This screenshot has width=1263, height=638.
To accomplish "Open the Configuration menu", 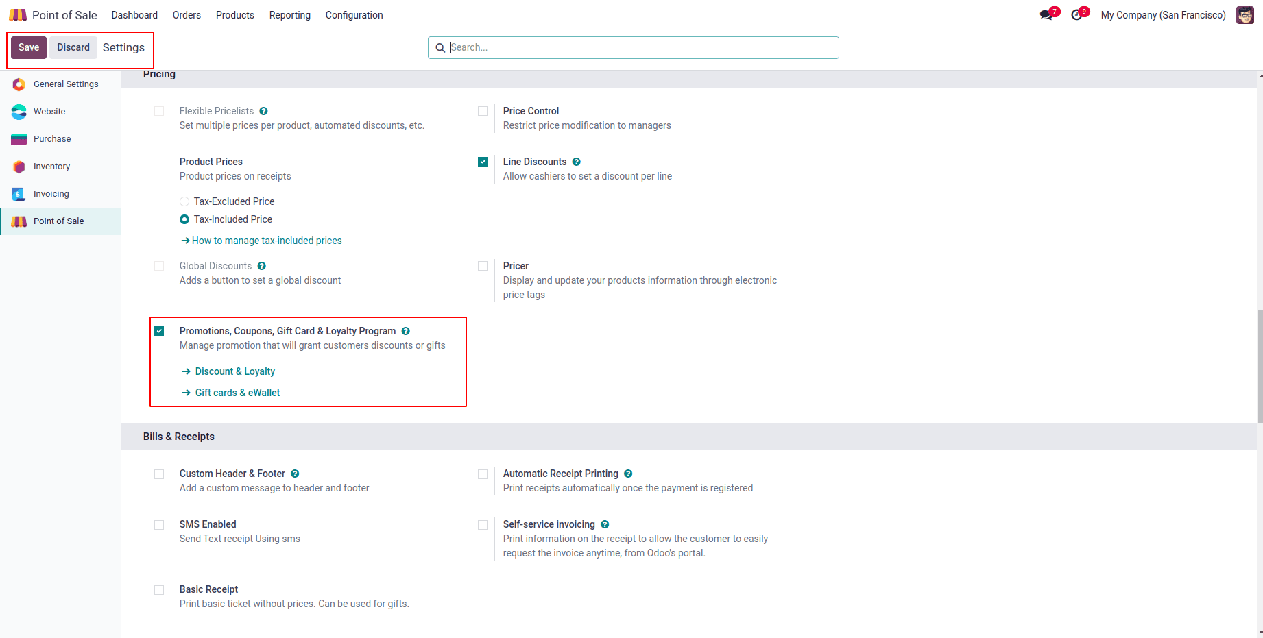I will (x=354, y=15).
